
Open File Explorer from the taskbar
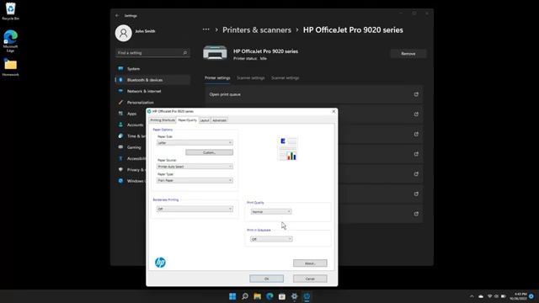(257, 296)
